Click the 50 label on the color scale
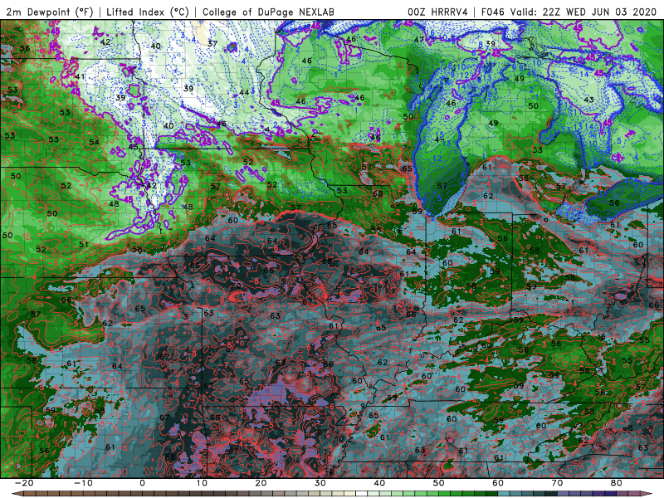 point(439,483)
